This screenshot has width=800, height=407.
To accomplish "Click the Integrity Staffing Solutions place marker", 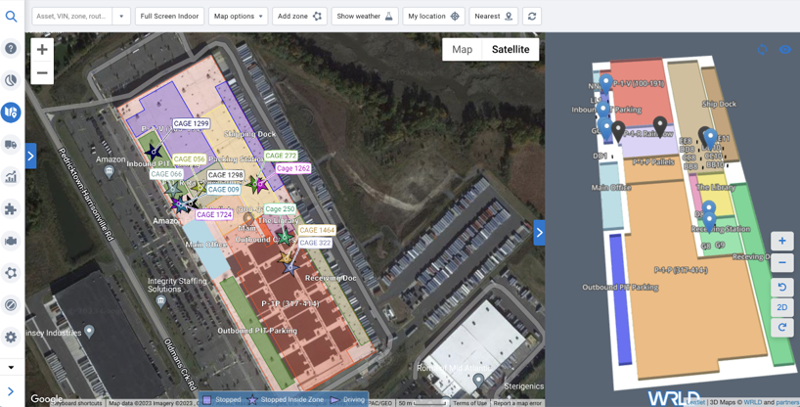I will pyautogui.click(x=161, y=301).
